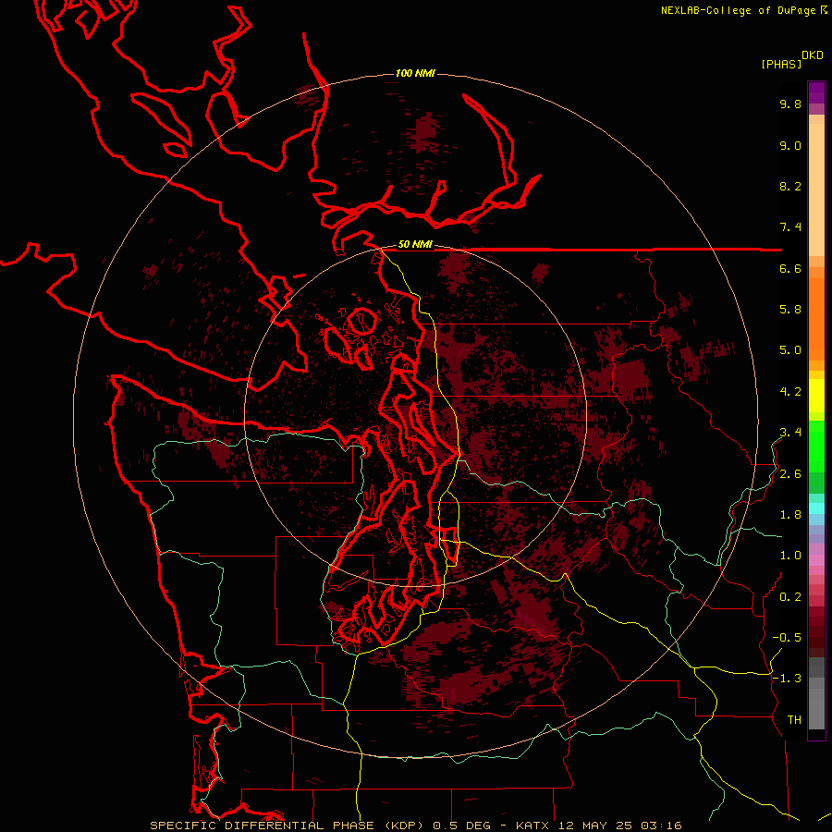Click the [PHAS] units label
Viewport: 832px width, 832px height.
[781, 64]
